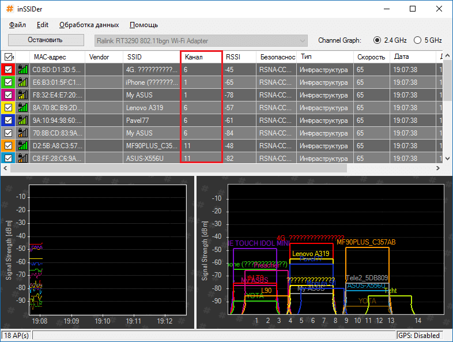Viewport: 453px width, 342px height.
Task: Click the inSSIDer app icon in title bar
Action: tap(10, 9)
